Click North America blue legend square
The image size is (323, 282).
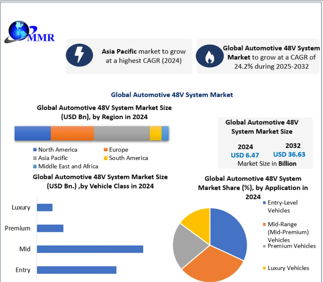(x=35, y=150)
